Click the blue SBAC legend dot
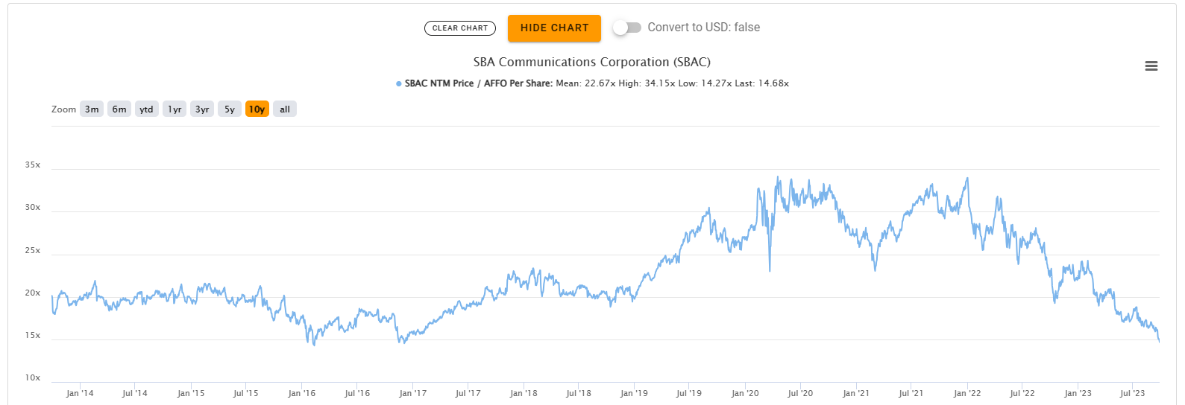 [x=399, y=84]
